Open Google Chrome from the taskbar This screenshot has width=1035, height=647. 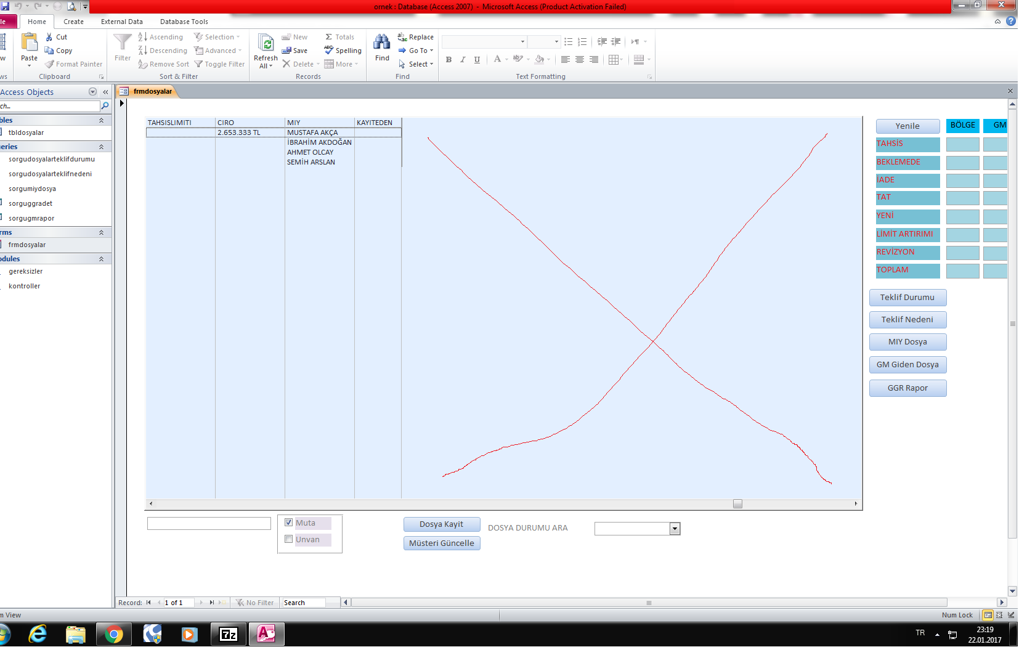(113, 633)
